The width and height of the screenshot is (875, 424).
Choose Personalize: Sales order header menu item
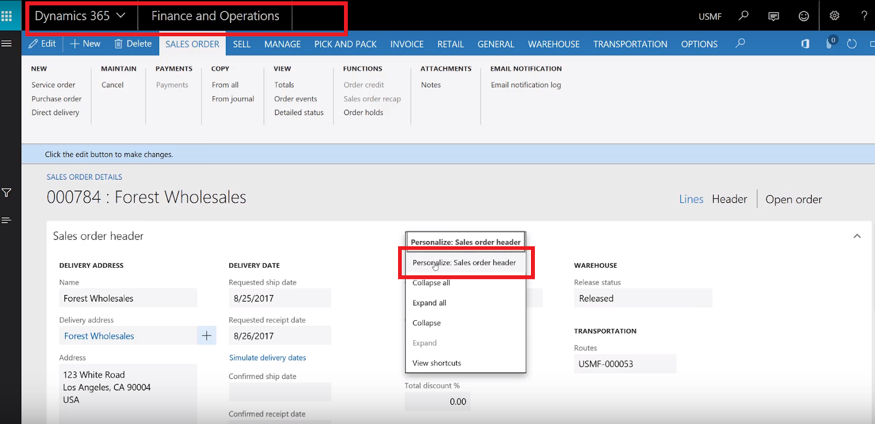[x=465, y=263]
